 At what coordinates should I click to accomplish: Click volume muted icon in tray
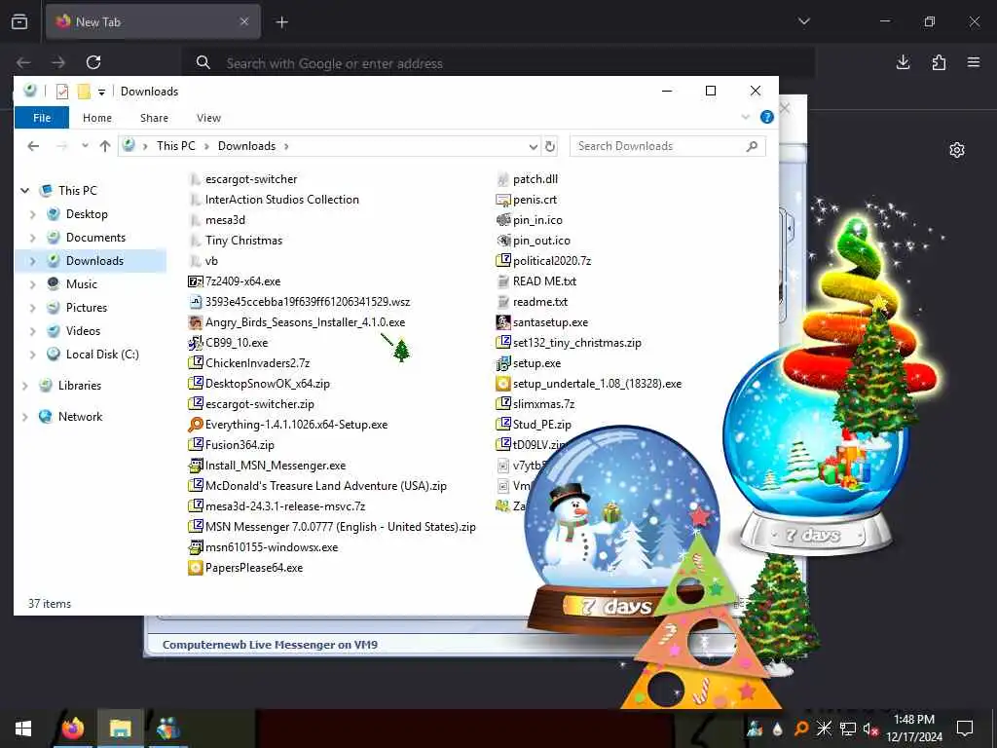click(870, 729)
